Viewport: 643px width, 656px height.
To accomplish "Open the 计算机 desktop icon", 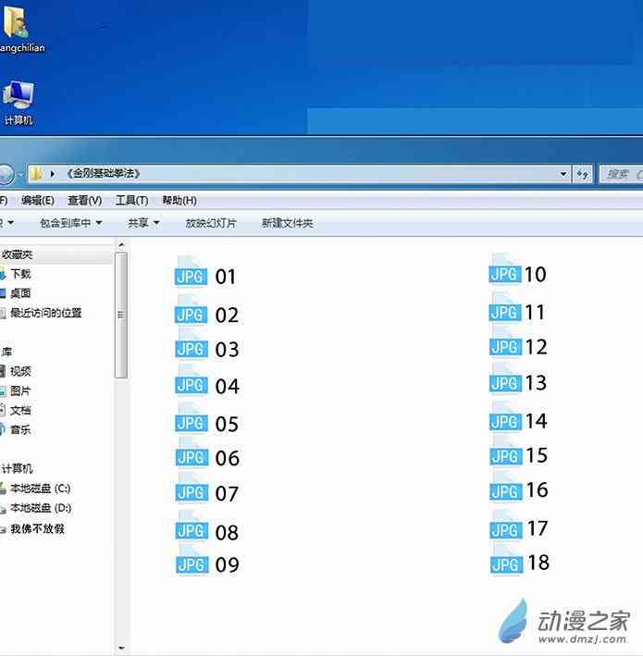I will pyautogui.click(x=19, y=101).
